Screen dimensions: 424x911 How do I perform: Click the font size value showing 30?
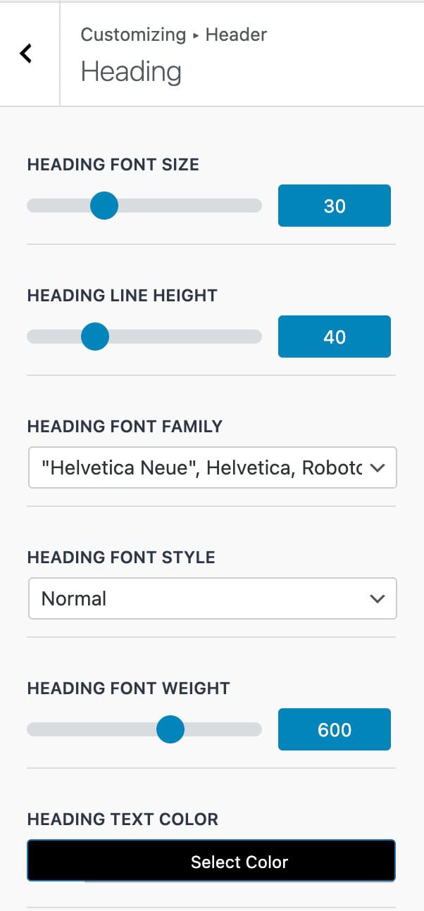(x=334, y=206)
